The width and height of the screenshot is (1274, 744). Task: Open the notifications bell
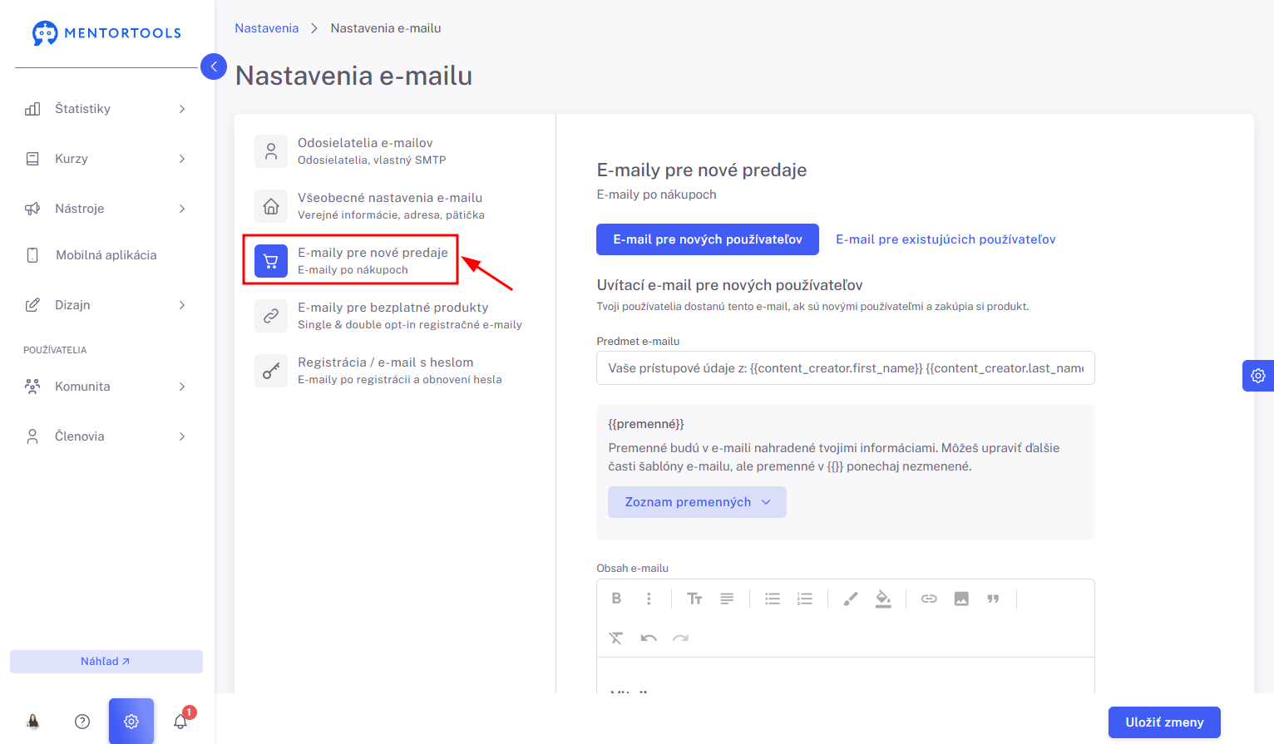tap(181, 721)
